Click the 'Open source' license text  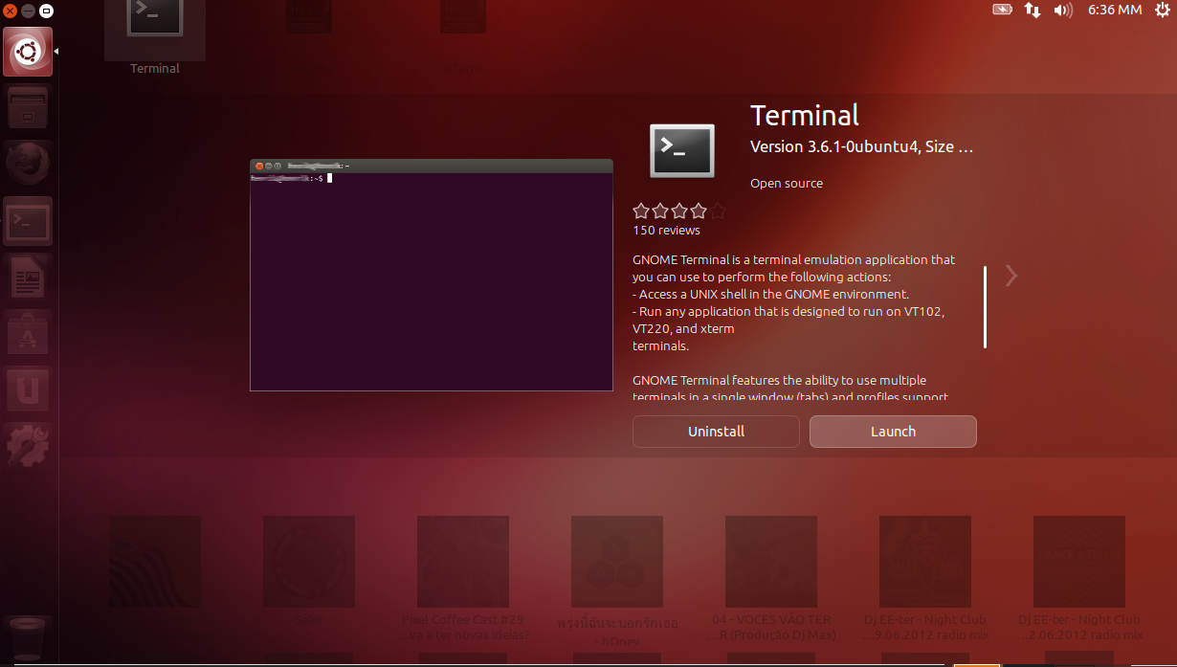click(x=787, y=184)
